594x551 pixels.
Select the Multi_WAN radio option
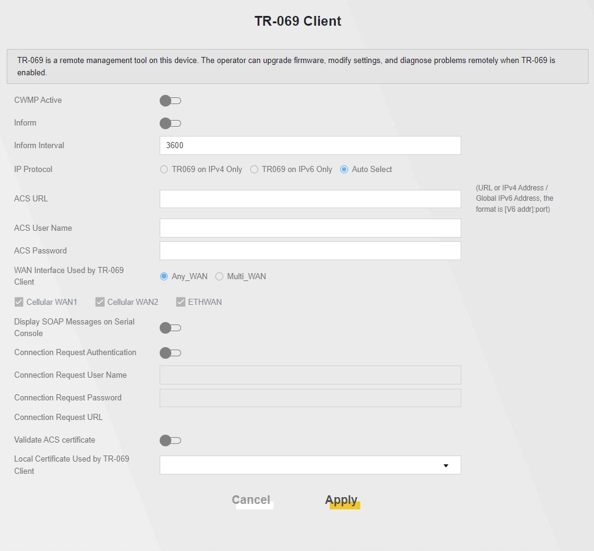pyautogui.click(x=219, y=277)
